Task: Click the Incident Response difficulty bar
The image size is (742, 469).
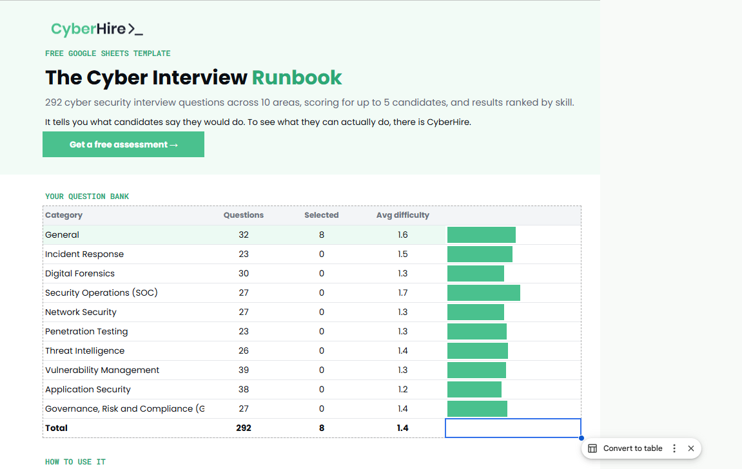Action: pyautogui.click(x=480, y=254)
